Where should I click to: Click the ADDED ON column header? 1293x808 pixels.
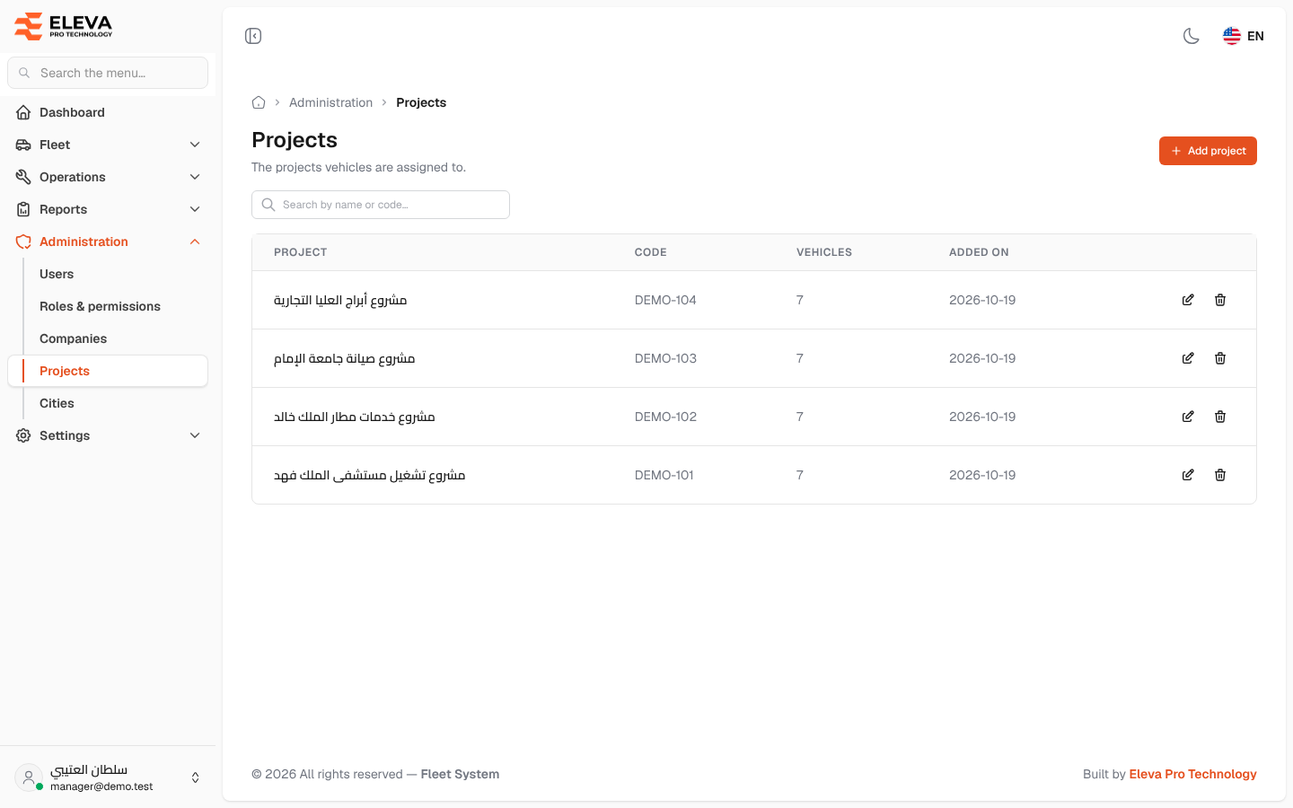(979, 252)
